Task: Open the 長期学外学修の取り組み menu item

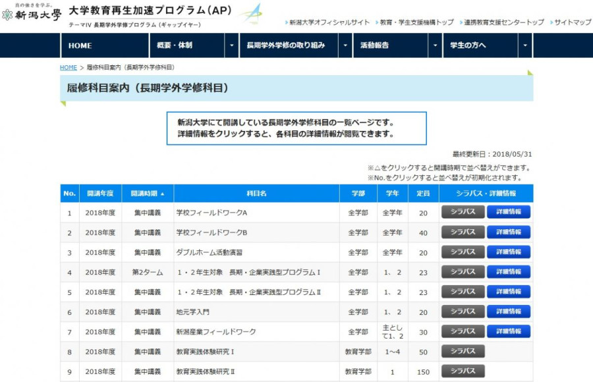Action: tap(289, 45)
